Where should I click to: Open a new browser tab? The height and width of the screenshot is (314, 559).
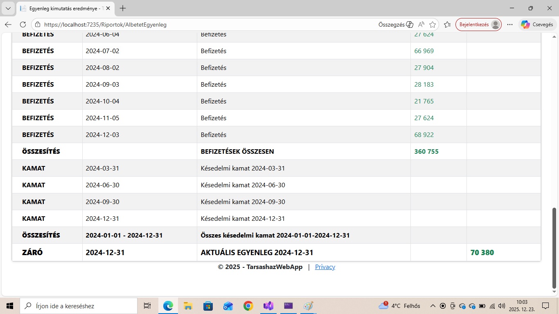point(123,8)
